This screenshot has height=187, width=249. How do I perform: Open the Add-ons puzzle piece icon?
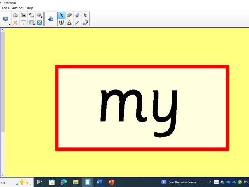(x=51, y=19)
